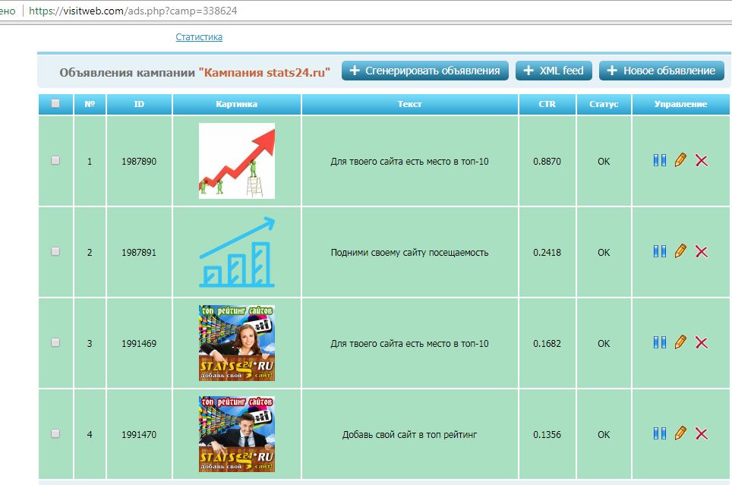This screenshot has width=732, height=485.
Task: Edit ad 1987890 using the pencil icon
Action: [680, 160]
